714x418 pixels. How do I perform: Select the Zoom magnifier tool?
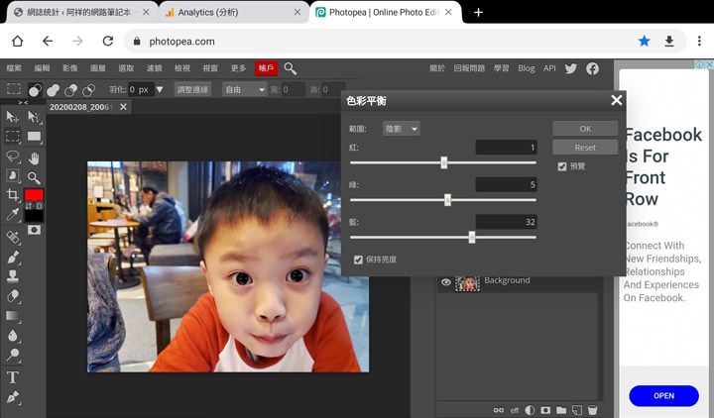tap(34, 177)
